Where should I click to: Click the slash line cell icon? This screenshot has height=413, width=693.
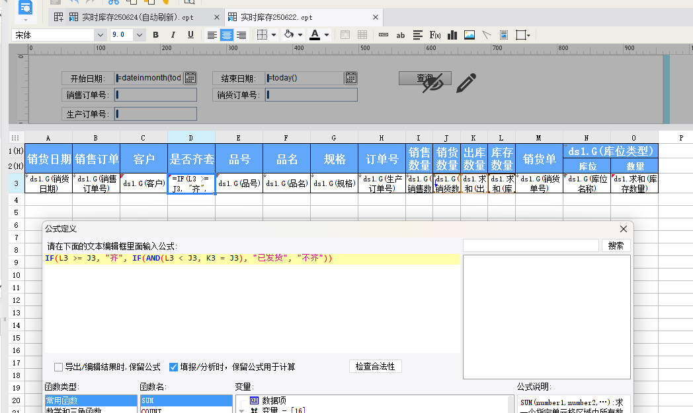487,35
